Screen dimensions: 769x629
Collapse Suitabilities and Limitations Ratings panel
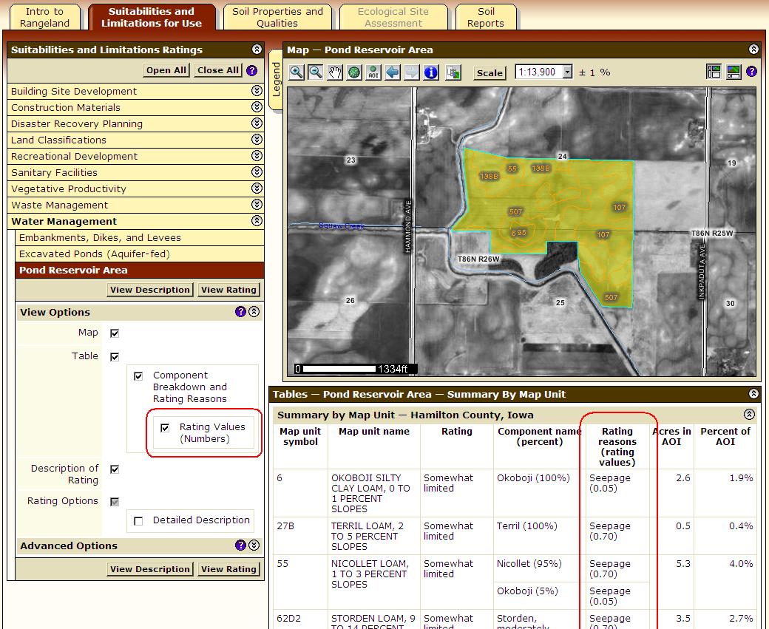(257, 49)
